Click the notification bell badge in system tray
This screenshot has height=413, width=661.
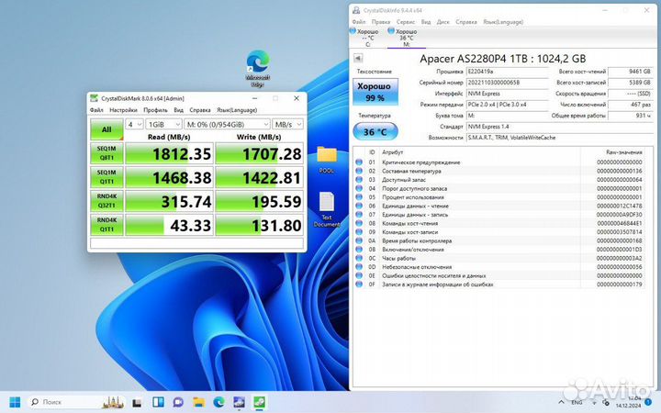click(x=648, y=402)
